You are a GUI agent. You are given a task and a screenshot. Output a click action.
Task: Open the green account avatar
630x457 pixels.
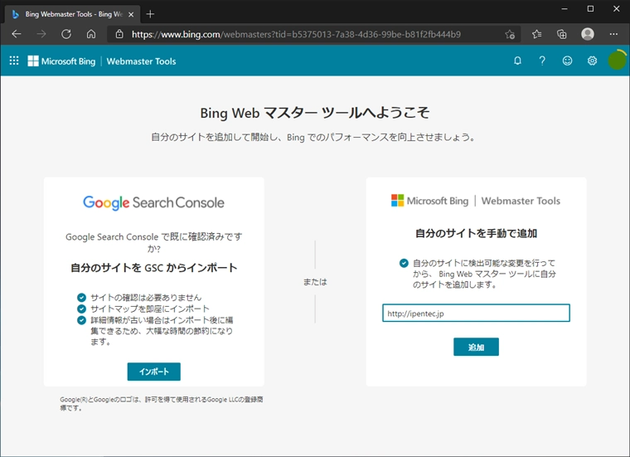tap(617, 61)
